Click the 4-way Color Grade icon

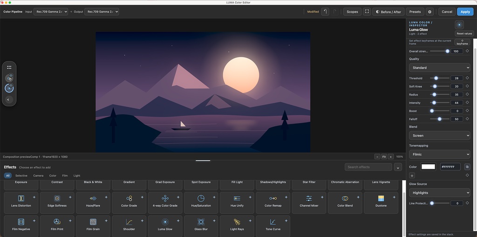[165, 198]
